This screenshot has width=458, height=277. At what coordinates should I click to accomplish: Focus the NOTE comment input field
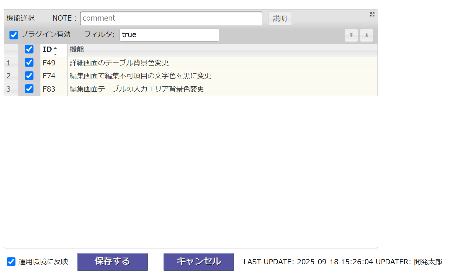pos(171,18)
